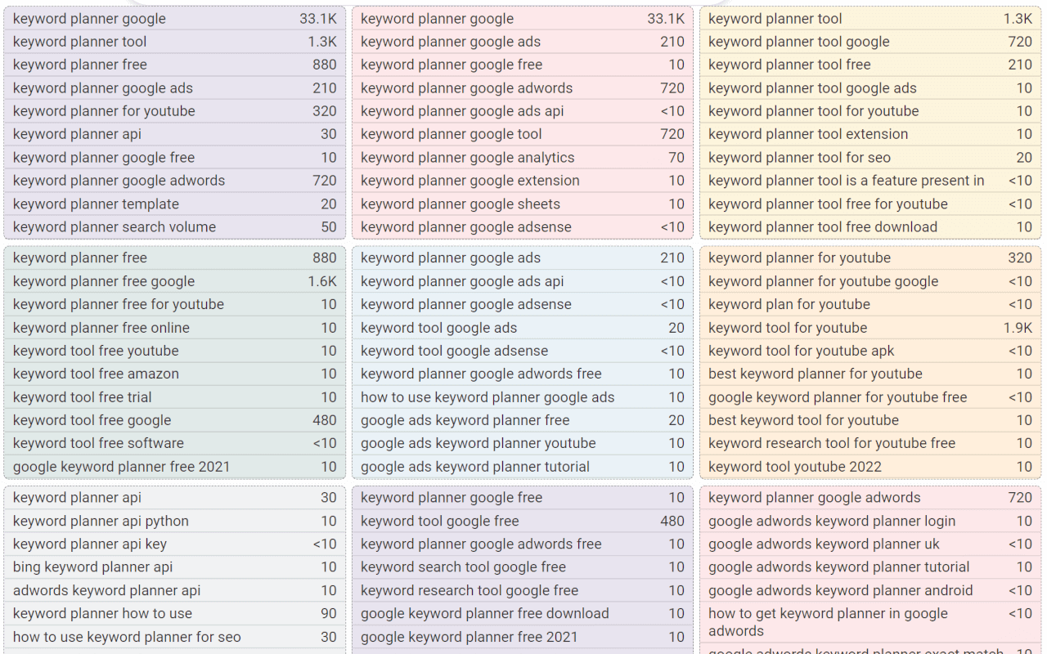Click 'keyword tool free trial' row
The height and width of the screenshot is (654, 1047).
(175, 397)
